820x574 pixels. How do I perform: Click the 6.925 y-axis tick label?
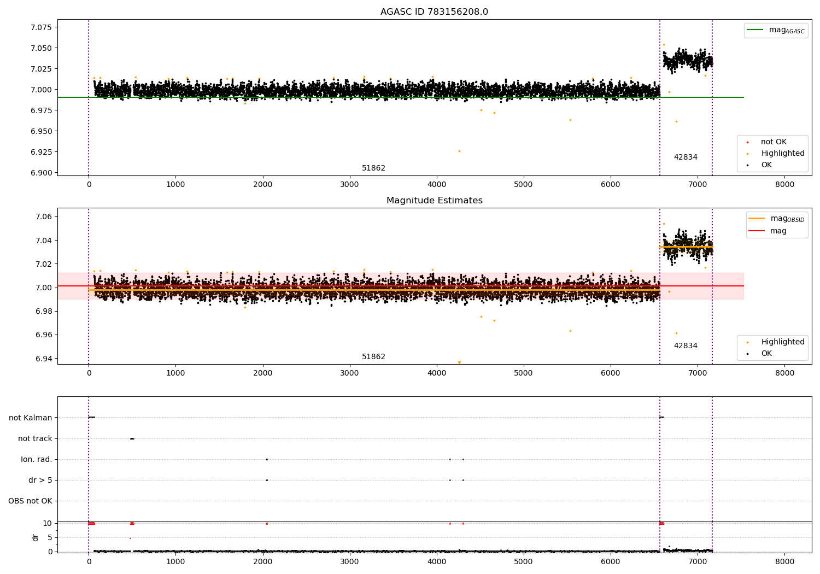click(41, 152)
